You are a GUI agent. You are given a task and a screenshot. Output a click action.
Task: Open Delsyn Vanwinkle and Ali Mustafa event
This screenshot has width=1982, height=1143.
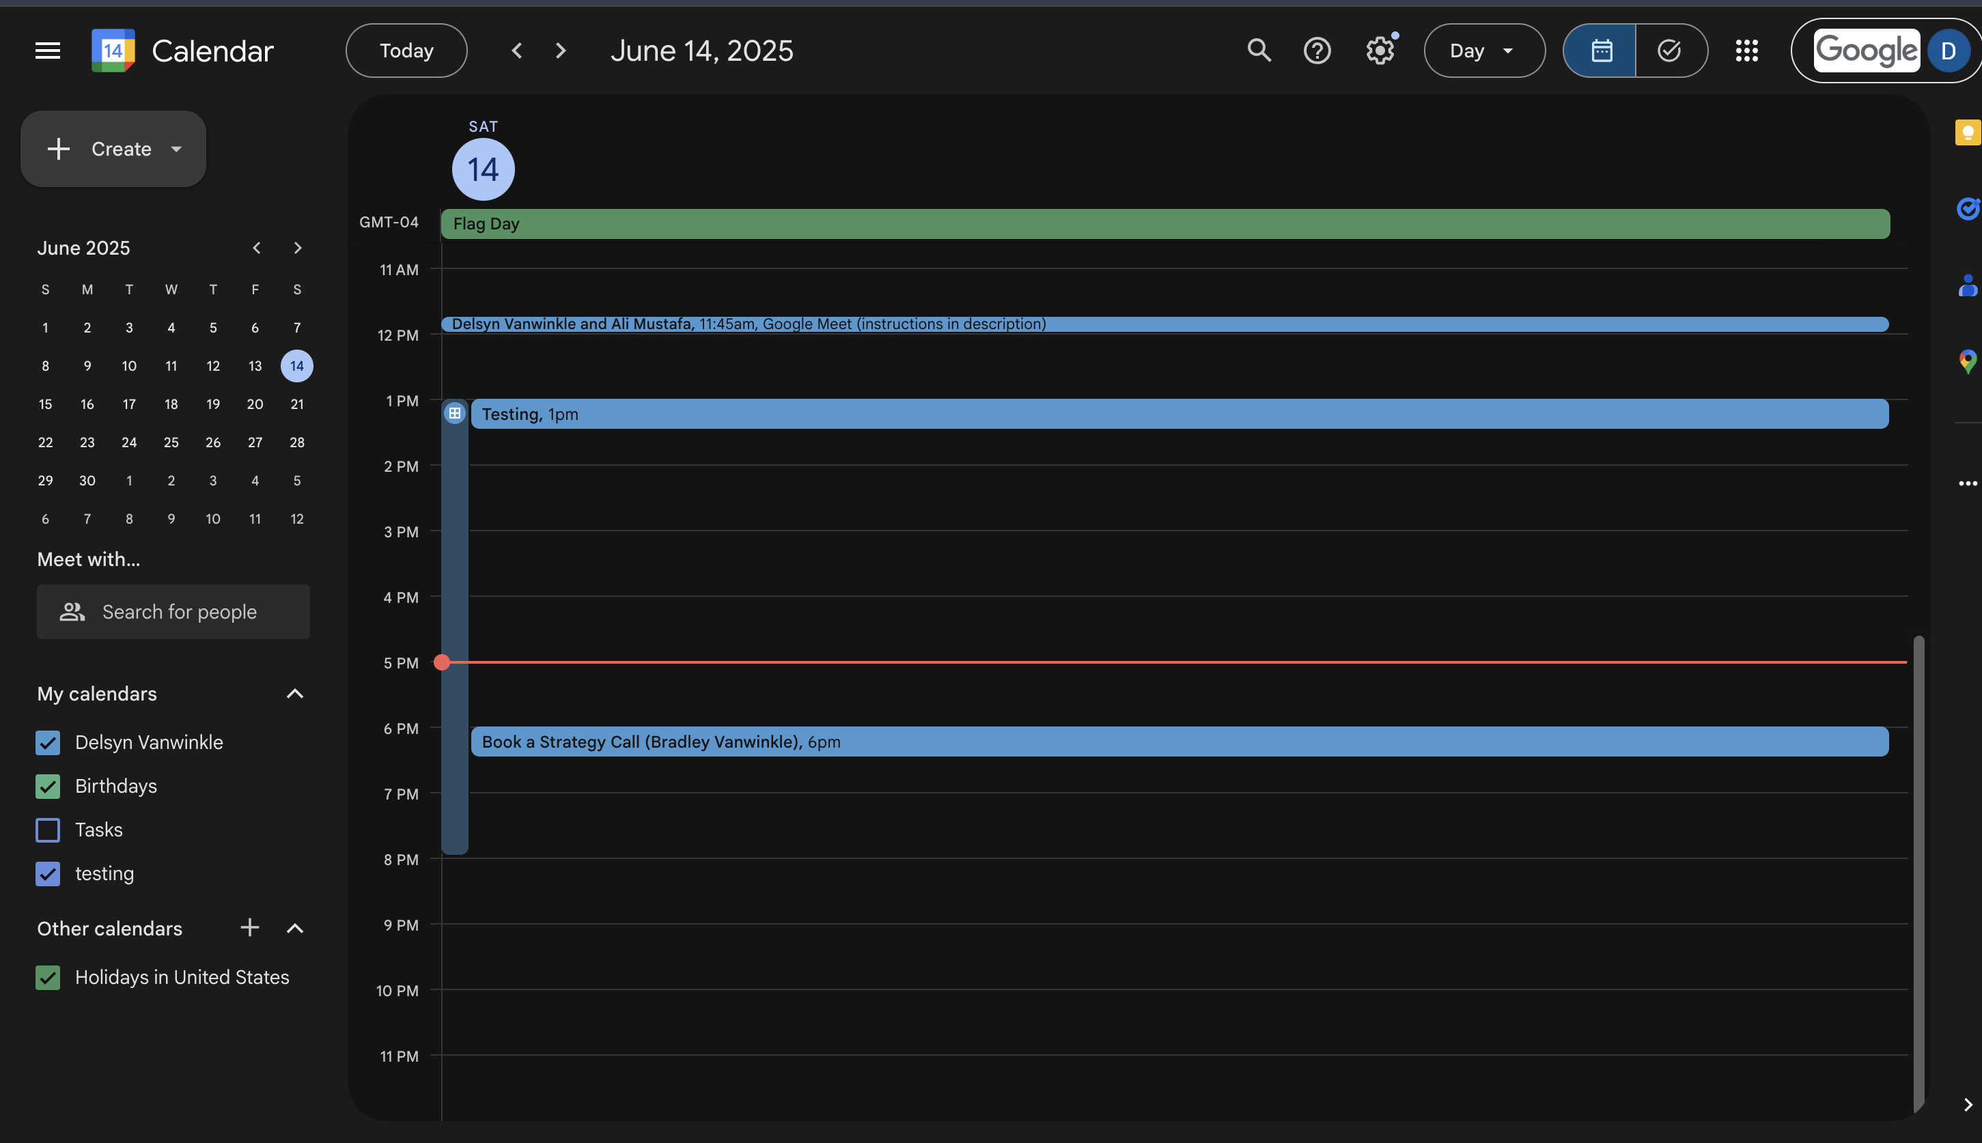click(x=1164, y=324)
